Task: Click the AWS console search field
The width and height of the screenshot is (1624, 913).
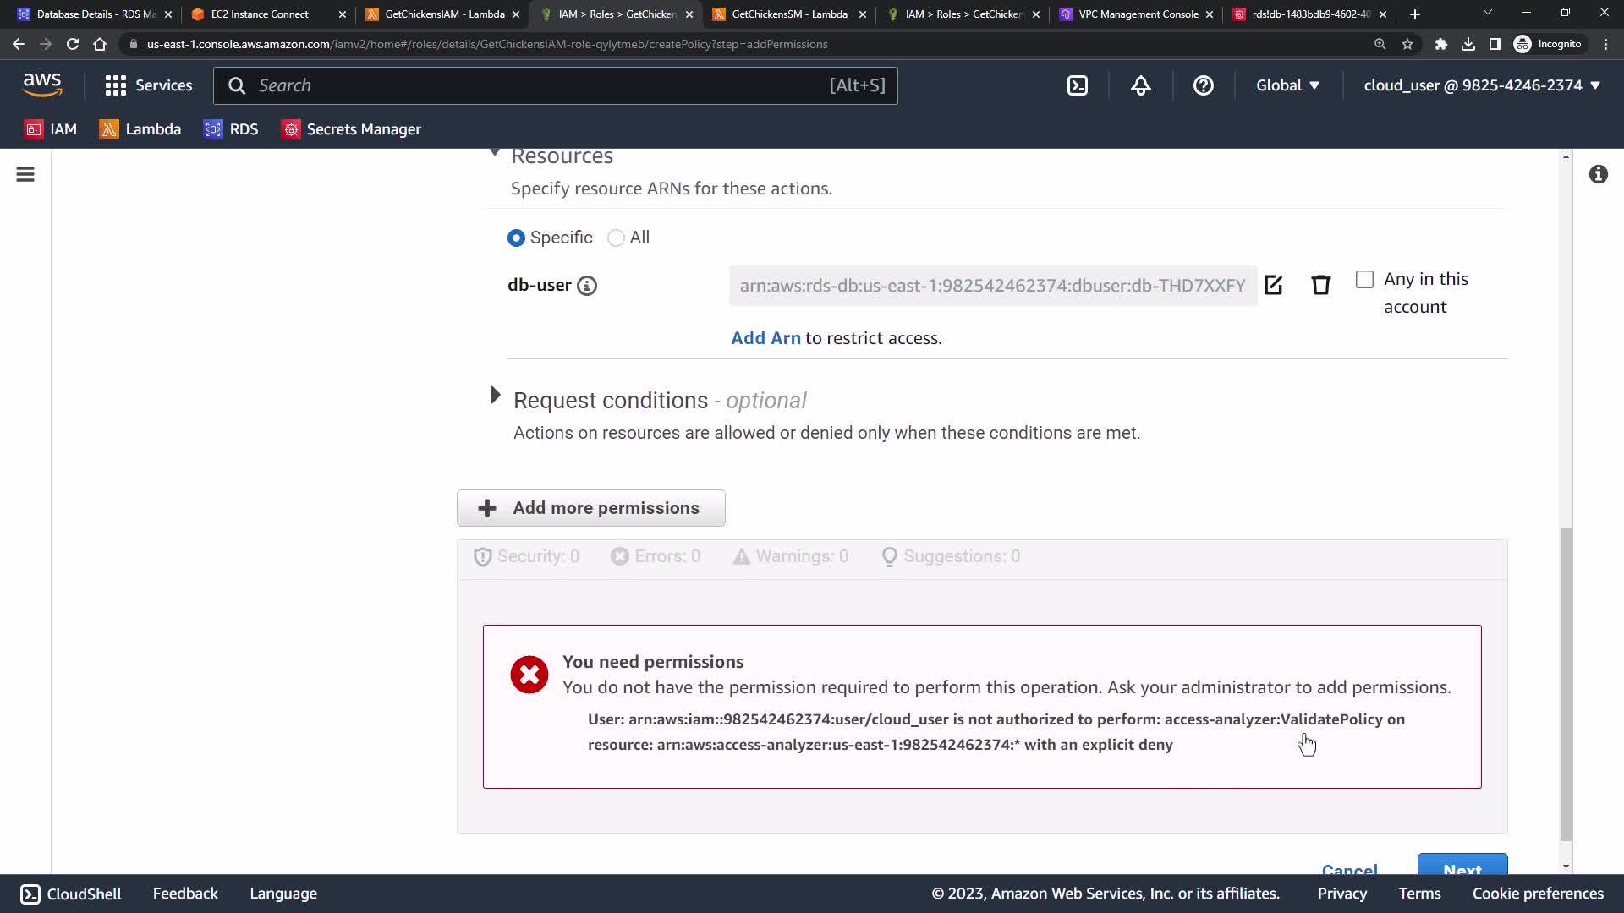Action: pyautogui.click(x=541, y=85)
